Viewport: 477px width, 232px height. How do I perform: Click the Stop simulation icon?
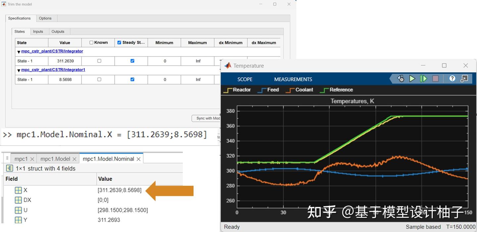(x=435, y=79)
